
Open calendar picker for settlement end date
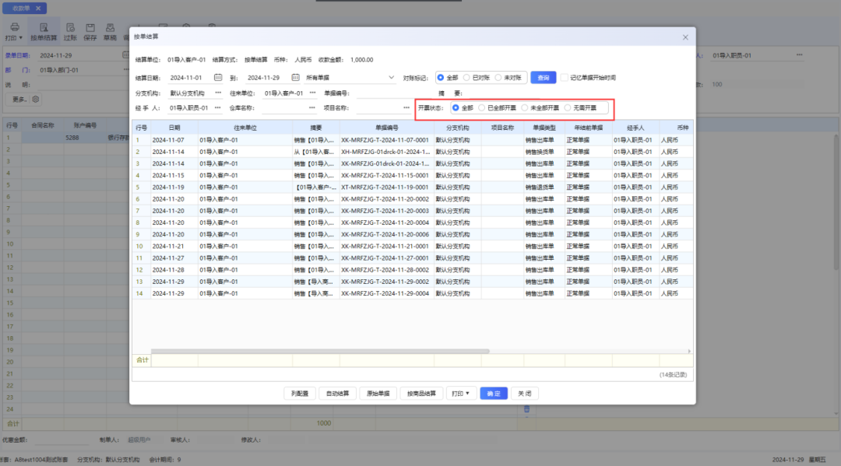[x=296, y=78]
